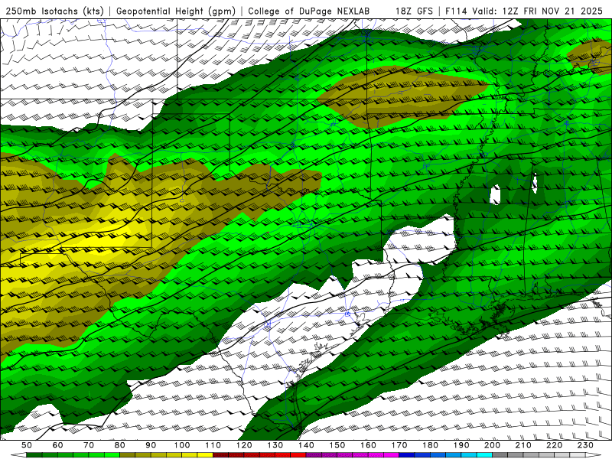612x459 pixels.
Task: Click the bright green swatch just before the 80 label
Action: [x=112, y=455]
